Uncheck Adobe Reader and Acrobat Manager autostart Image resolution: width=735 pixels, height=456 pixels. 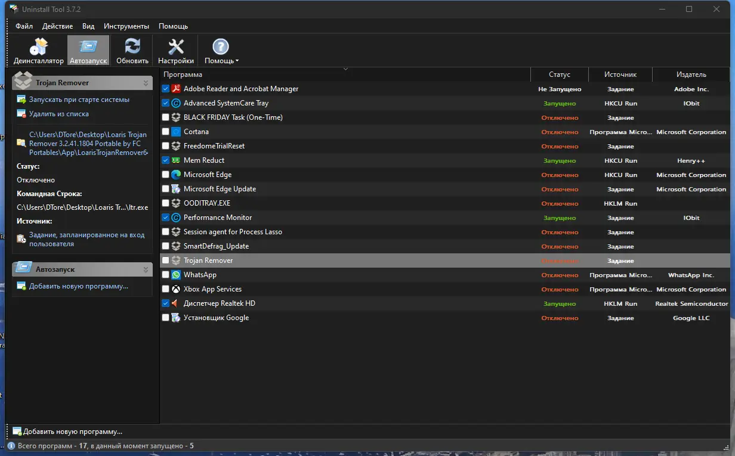point(166,89)
